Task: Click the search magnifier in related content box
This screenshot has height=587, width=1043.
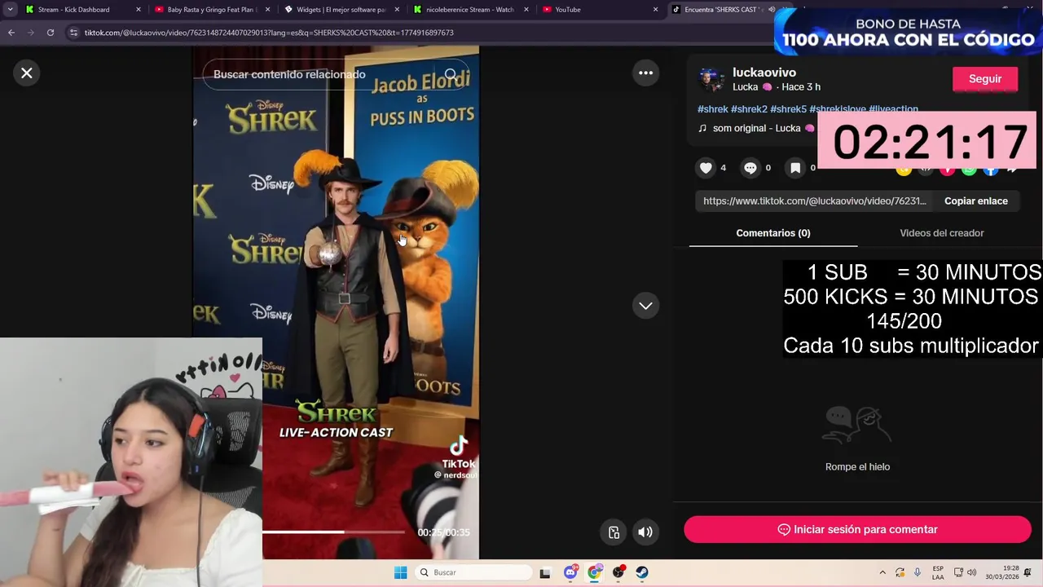Action: 451,74
